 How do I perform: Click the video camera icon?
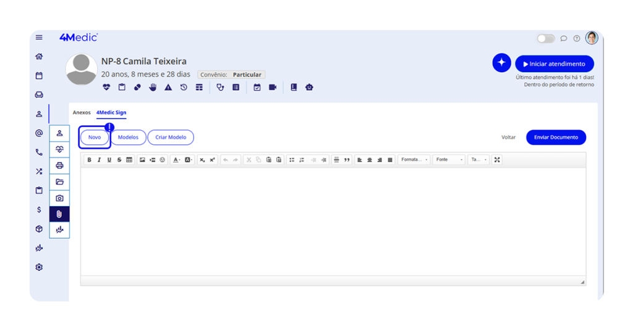pos(273,87)
